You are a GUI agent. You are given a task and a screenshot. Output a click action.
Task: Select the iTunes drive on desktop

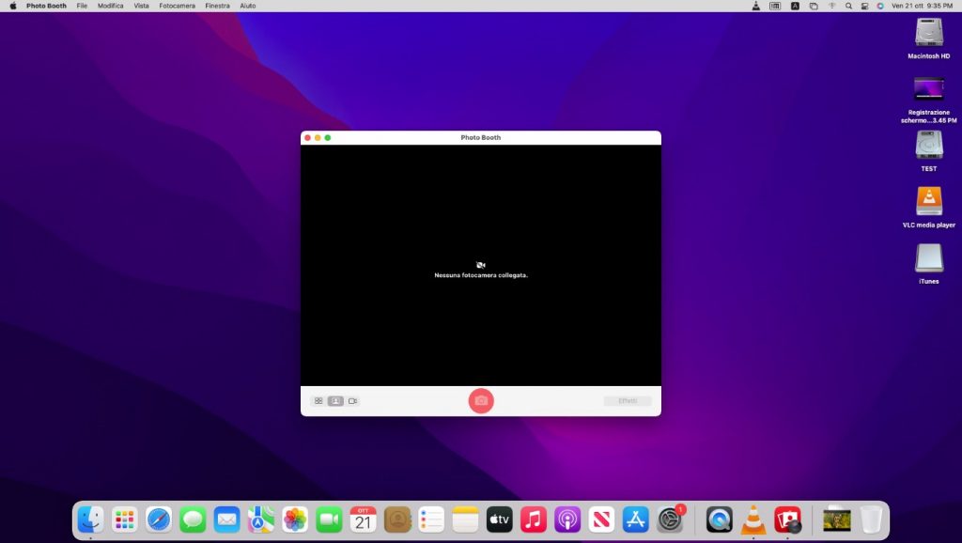[x=928, y=259]
